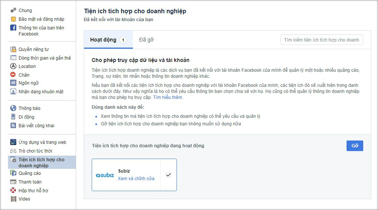Switch to the Hoạt động tab
Image resolution: width=378 pixels, height=210 pixels.
pos(108,40)
